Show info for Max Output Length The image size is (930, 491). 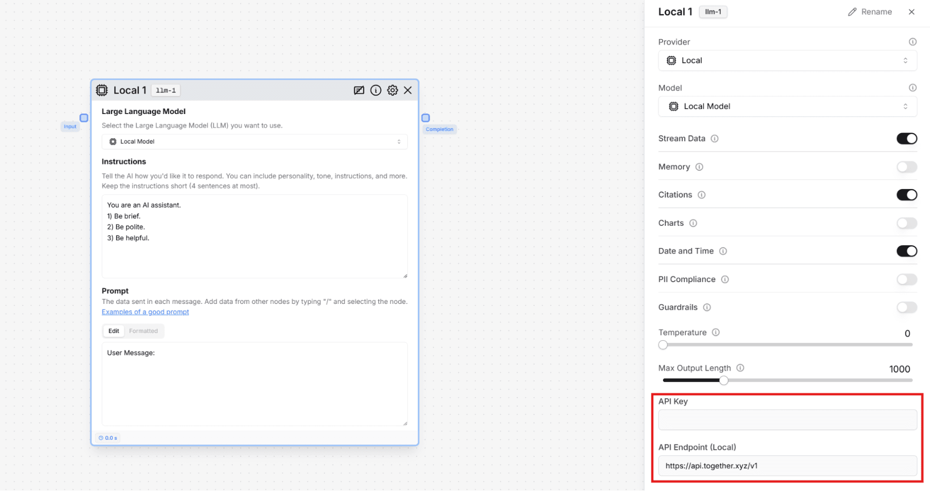click(x=740, y=368)
